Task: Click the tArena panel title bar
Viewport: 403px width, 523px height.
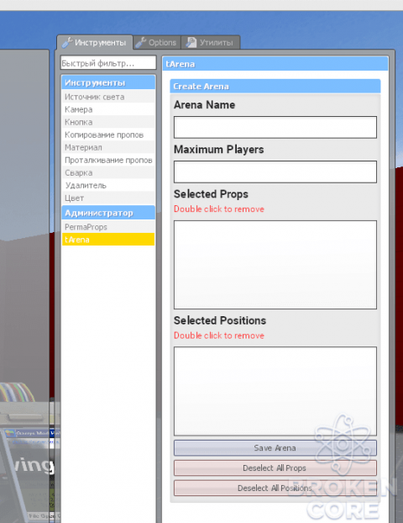Action: [275, 64]
